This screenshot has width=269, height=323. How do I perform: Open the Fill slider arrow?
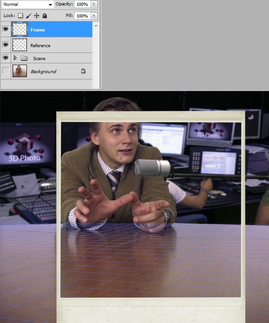point(94,16)
